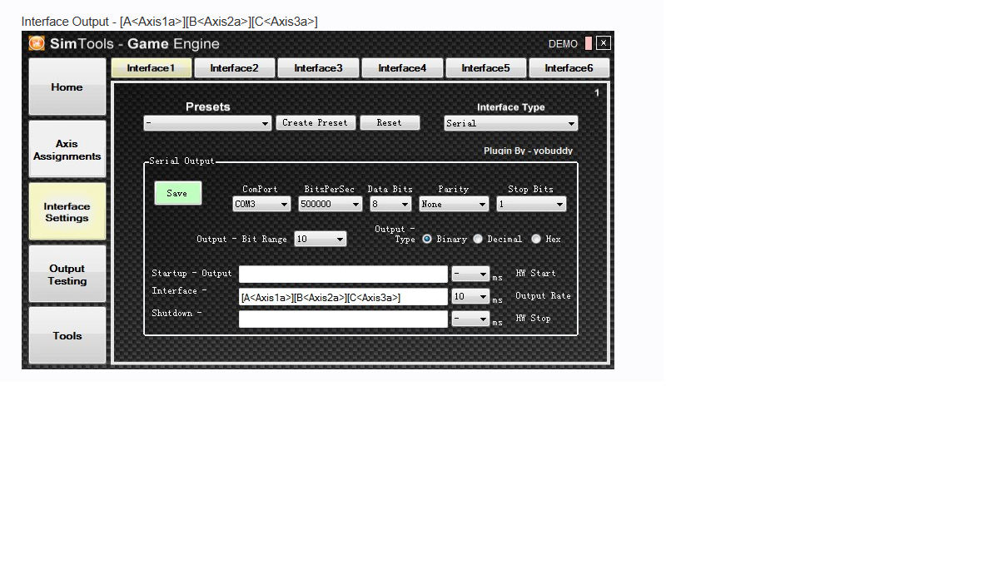999x569 pixels.
Task: Switch to the Interface1 tab
Action: click(152, 68)
